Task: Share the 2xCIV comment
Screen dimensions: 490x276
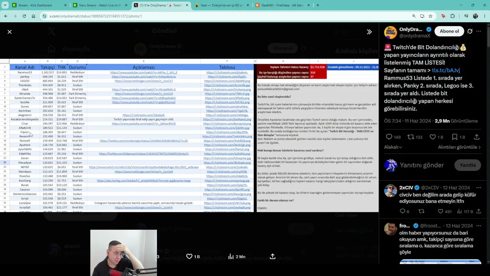Action: click(x=479, y=211)
